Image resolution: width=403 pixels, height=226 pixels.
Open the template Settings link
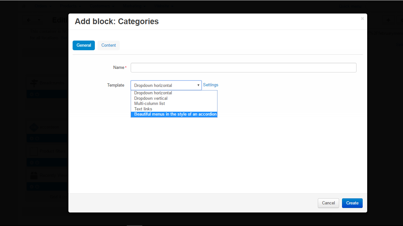pyautogui.click(x=210, y=85)
